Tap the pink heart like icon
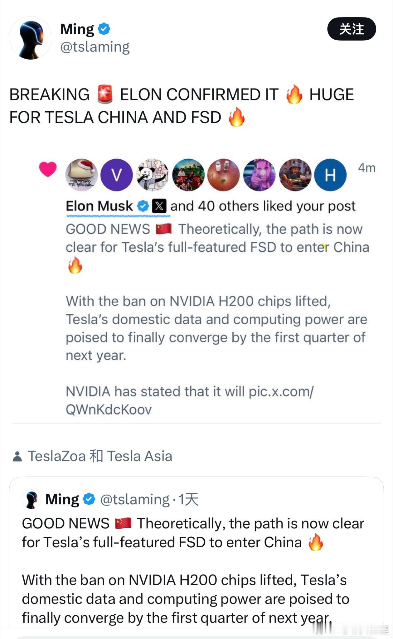 (48, 169)
